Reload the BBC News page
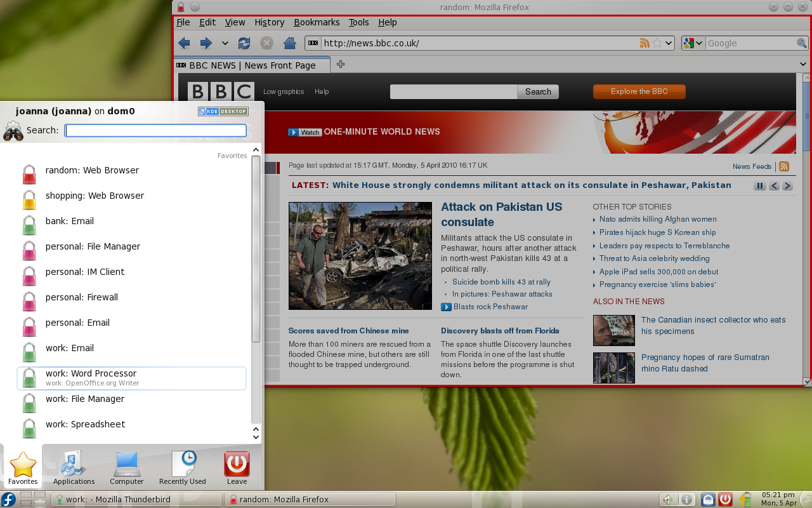The image size is (812, 508). coord(244,43)
